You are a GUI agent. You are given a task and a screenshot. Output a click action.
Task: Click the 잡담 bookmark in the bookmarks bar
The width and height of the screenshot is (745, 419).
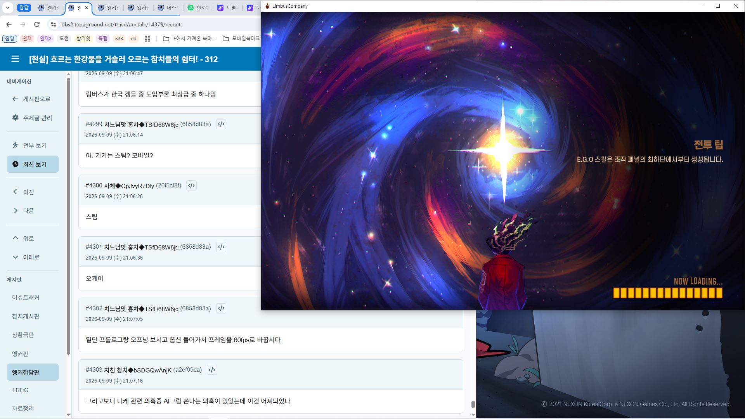[x=10, y=38]
